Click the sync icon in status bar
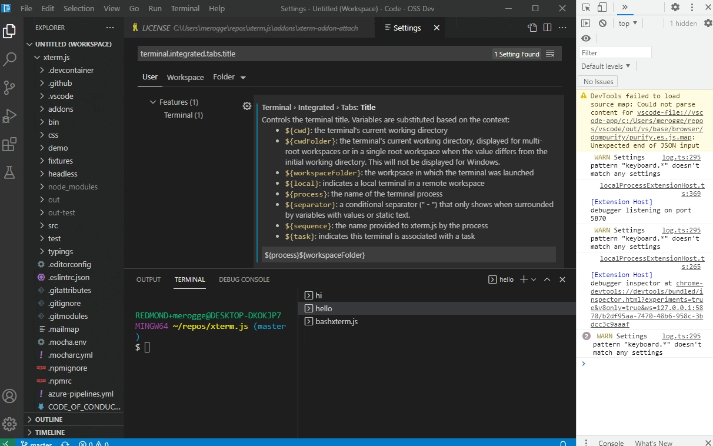 coord(65,443)
